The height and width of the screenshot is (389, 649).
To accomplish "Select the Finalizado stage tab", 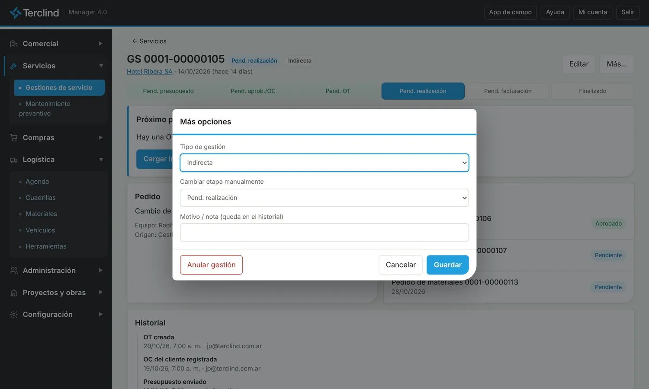I will pos(593,91).
